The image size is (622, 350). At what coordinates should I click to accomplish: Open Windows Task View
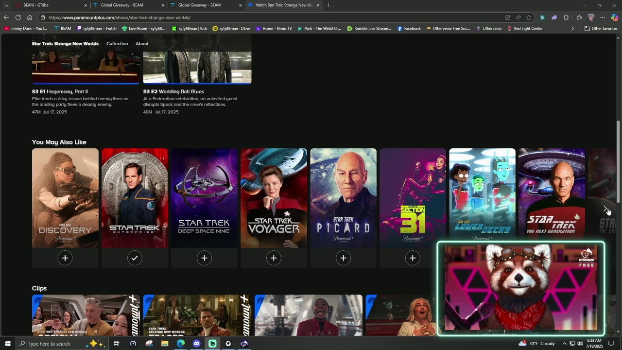click(x=117, y=344)
